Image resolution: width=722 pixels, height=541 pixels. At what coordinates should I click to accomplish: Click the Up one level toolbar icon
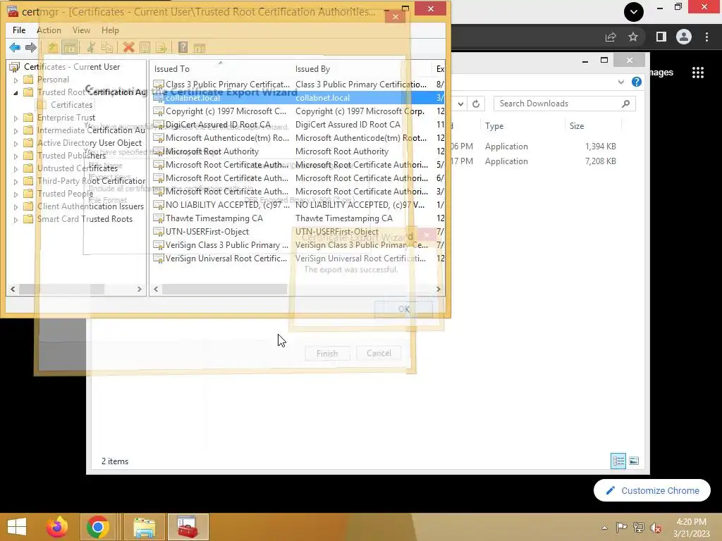(52, 47)
